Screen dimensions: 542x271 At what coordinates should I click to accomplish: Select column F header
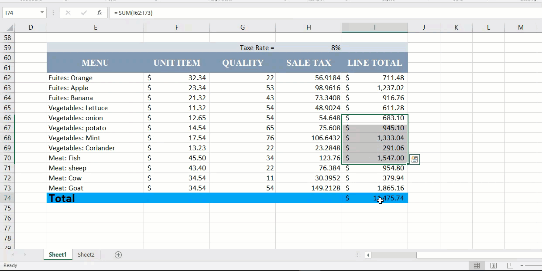tap(177, 27)
